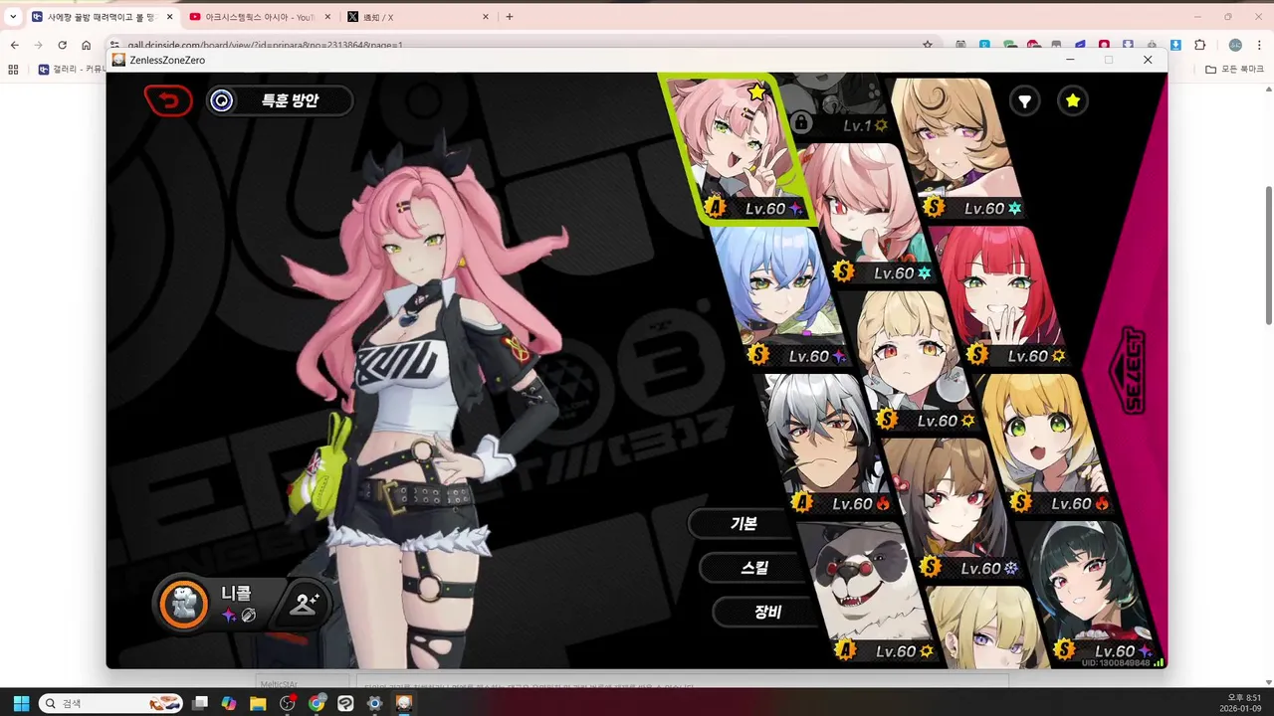The image size is (1274, 716).
Task: Open a new browser tab
Action: pos(510,17)
